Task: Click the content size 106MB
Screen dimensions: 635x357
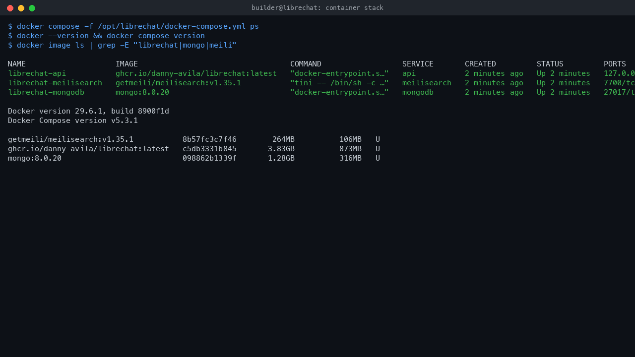Action: click(350, 139)
